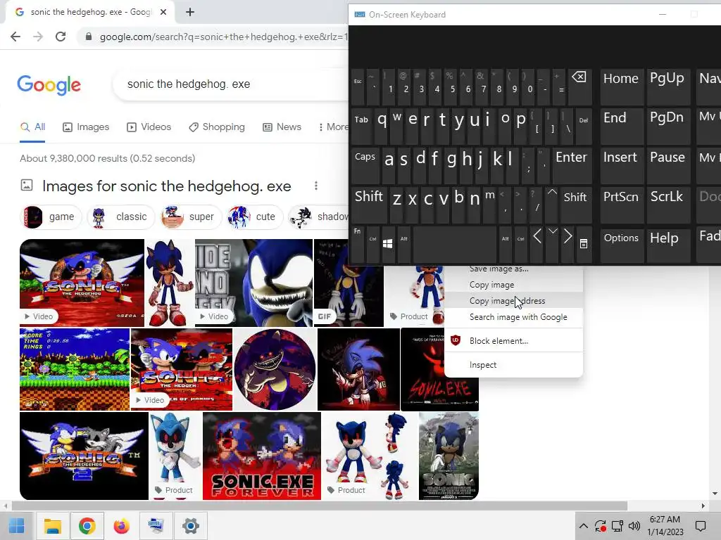The image size is (721, 540).
Task: Choose Copy image from context menu
Action: 513,285
